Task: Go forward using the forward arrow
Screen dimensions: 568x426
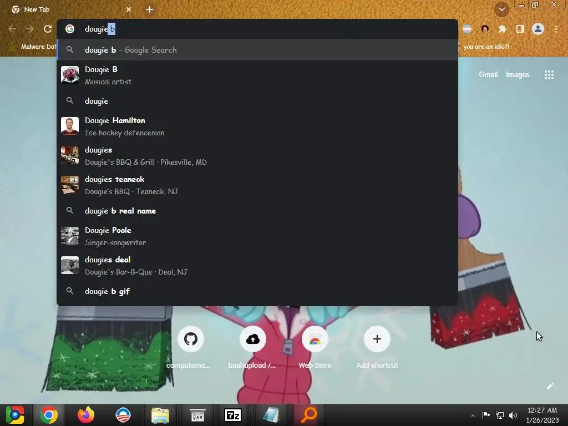Action: click(30, 29)
